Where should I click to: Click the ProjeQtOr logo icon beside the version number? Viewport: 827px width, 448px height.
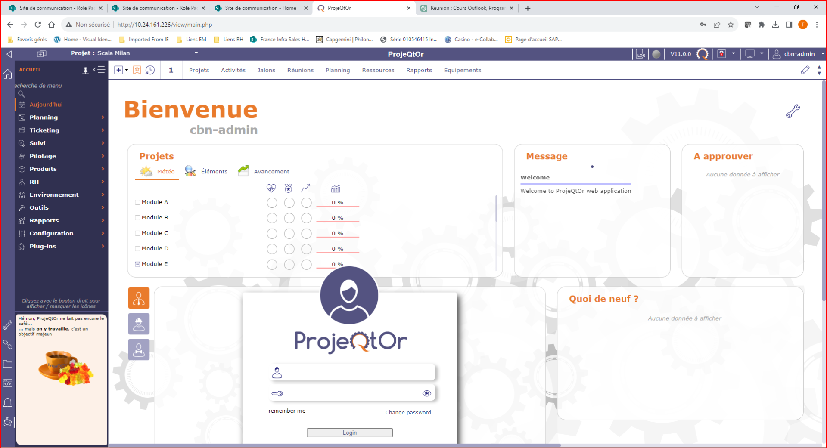[x=703, y=54]
